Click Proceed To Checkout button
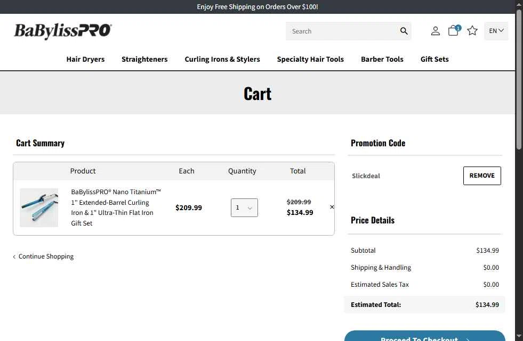 [x=424, y=336]
